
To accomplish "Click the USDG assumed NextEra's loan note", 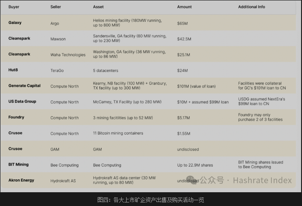I will [262, 102].
